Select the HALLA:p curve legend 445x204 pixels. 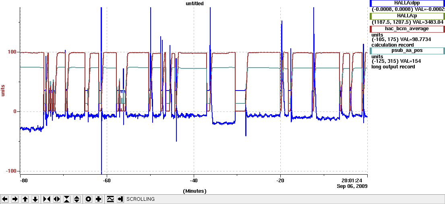click(x=407, y=16)
